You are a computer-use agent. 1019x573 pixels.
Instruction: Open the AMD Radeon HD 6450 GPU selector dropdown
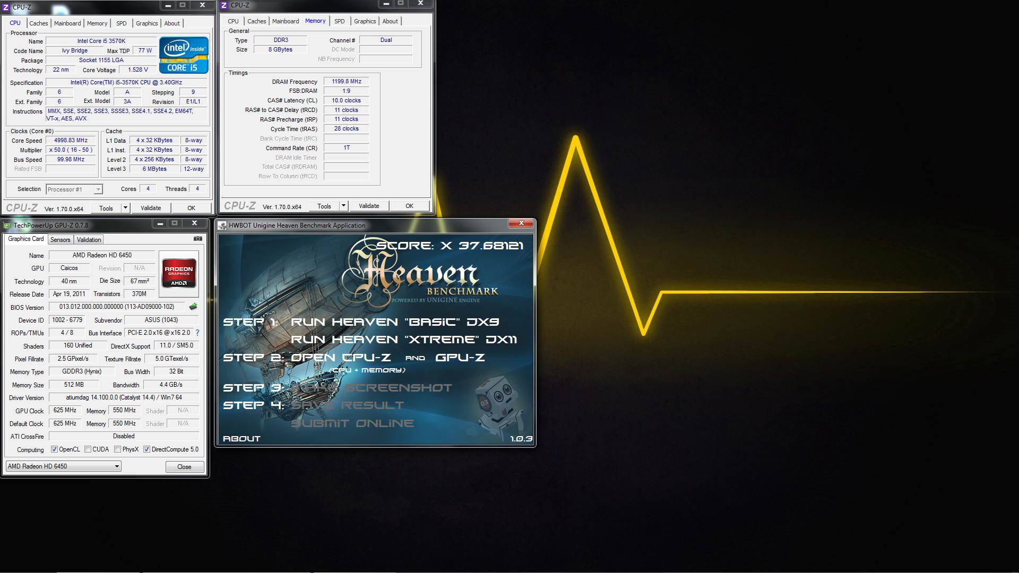(x=63, y=466)
